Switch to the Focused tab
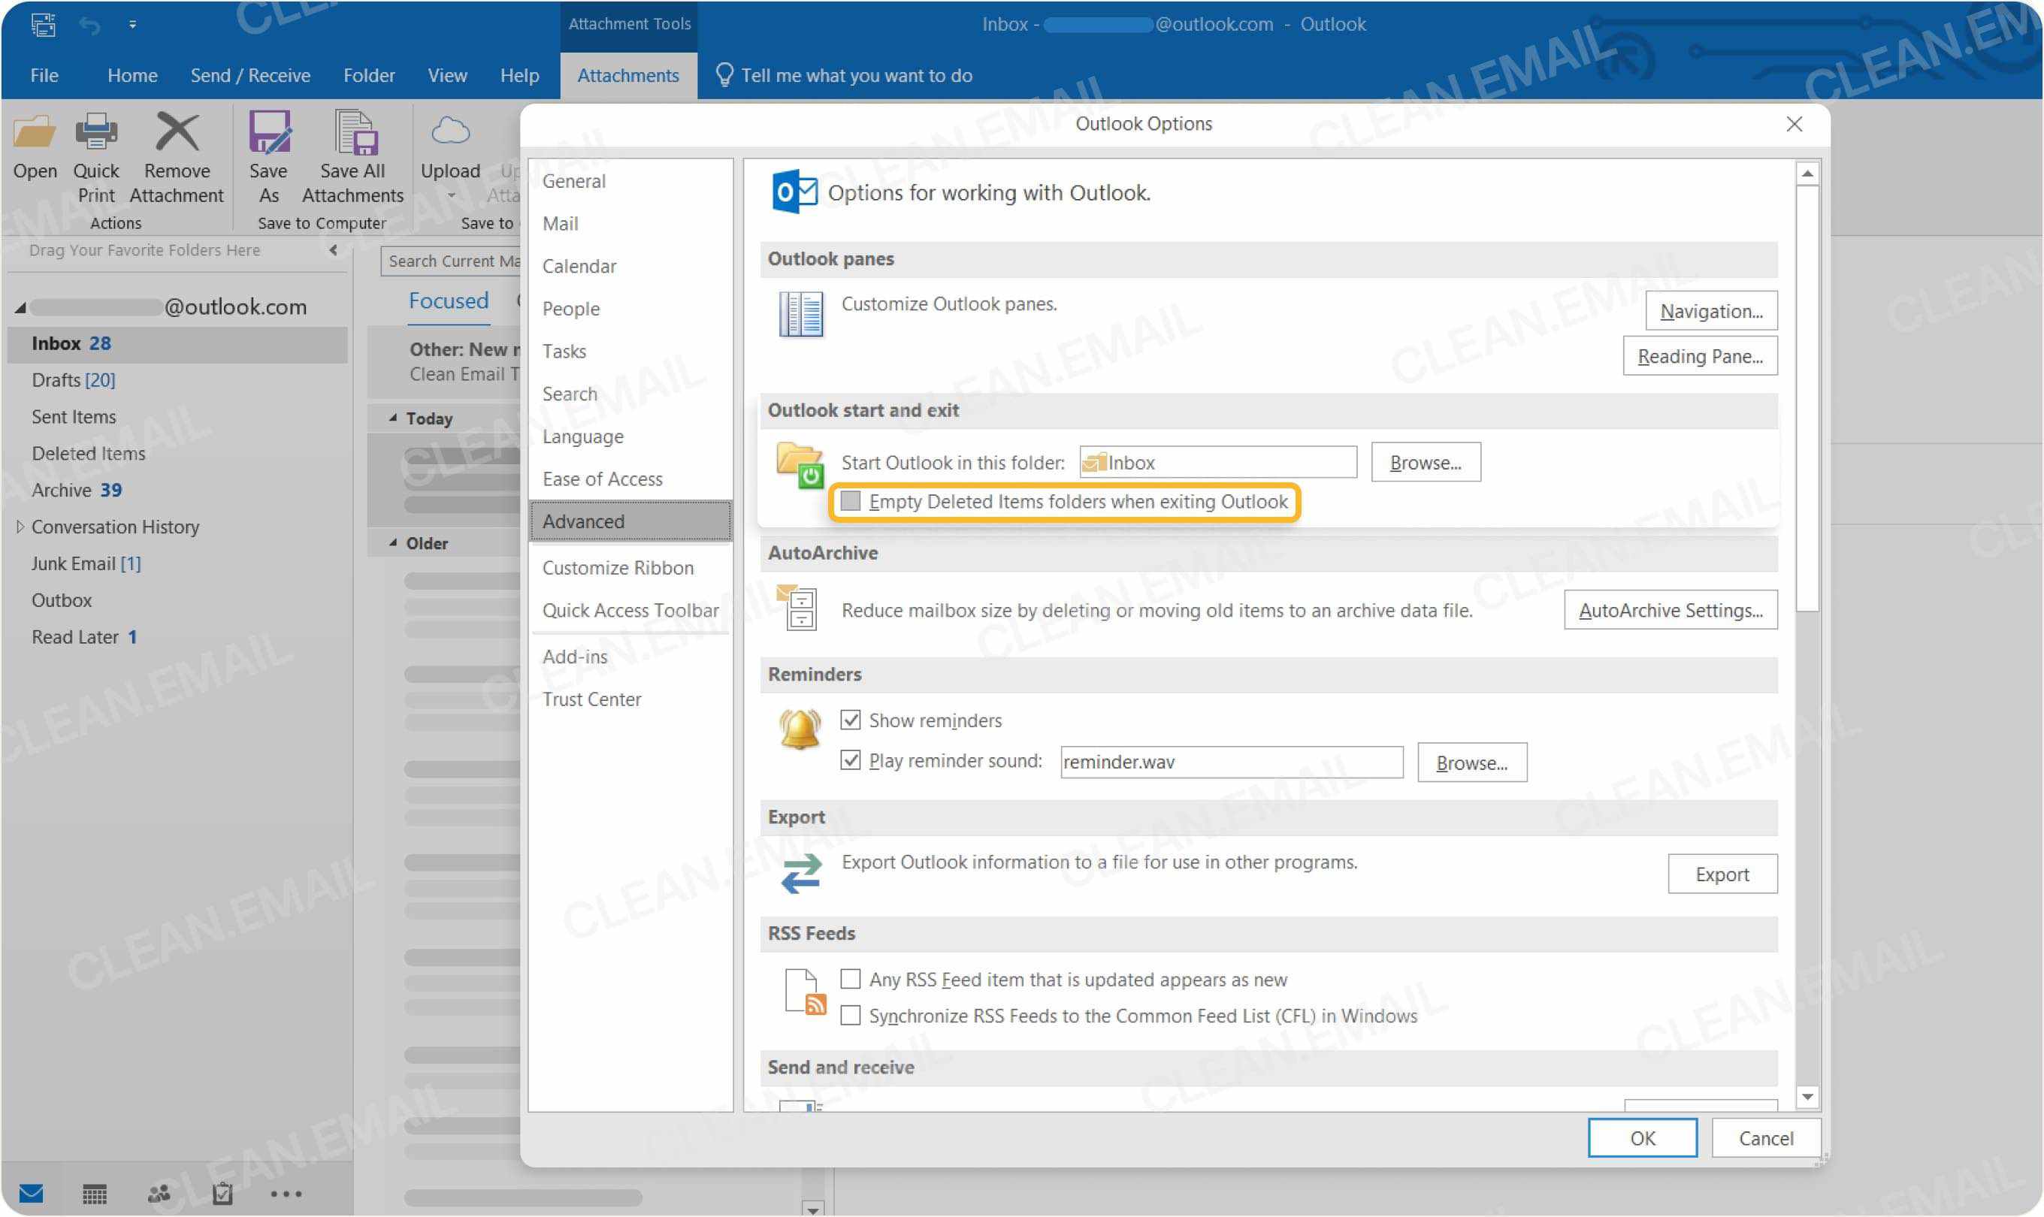 click(x=448, y=300)
